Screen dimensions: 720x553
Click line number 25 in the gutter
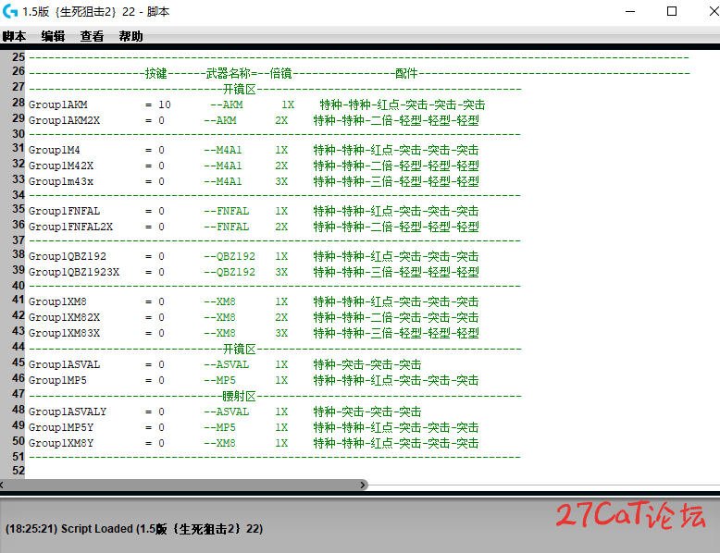[x=19, y=57]
